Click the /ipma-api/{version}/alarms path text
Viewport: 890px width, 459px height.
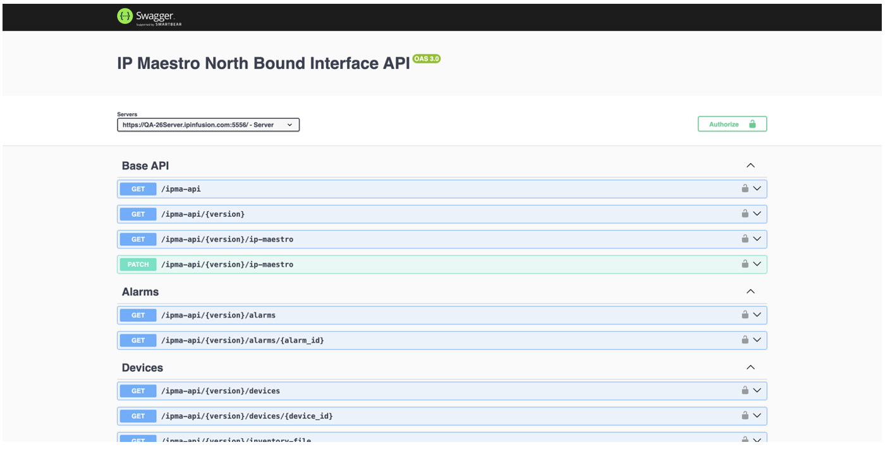tap(219, 315)
